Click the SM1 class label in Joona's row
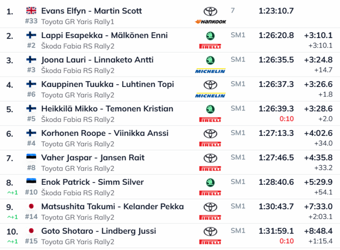 coord(238,59)
